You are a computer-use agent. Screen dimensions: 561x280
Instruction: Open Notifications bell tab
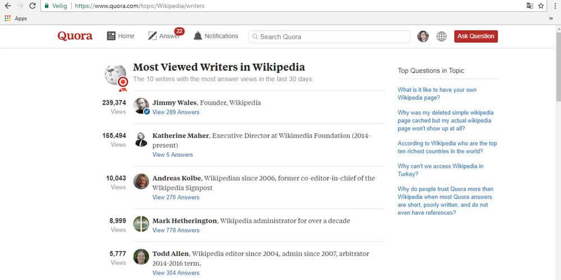(x=216, y=36)
